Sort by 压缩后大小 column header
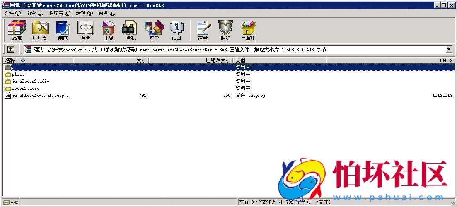This screenshot has height=207, width=457. [191, 60]
